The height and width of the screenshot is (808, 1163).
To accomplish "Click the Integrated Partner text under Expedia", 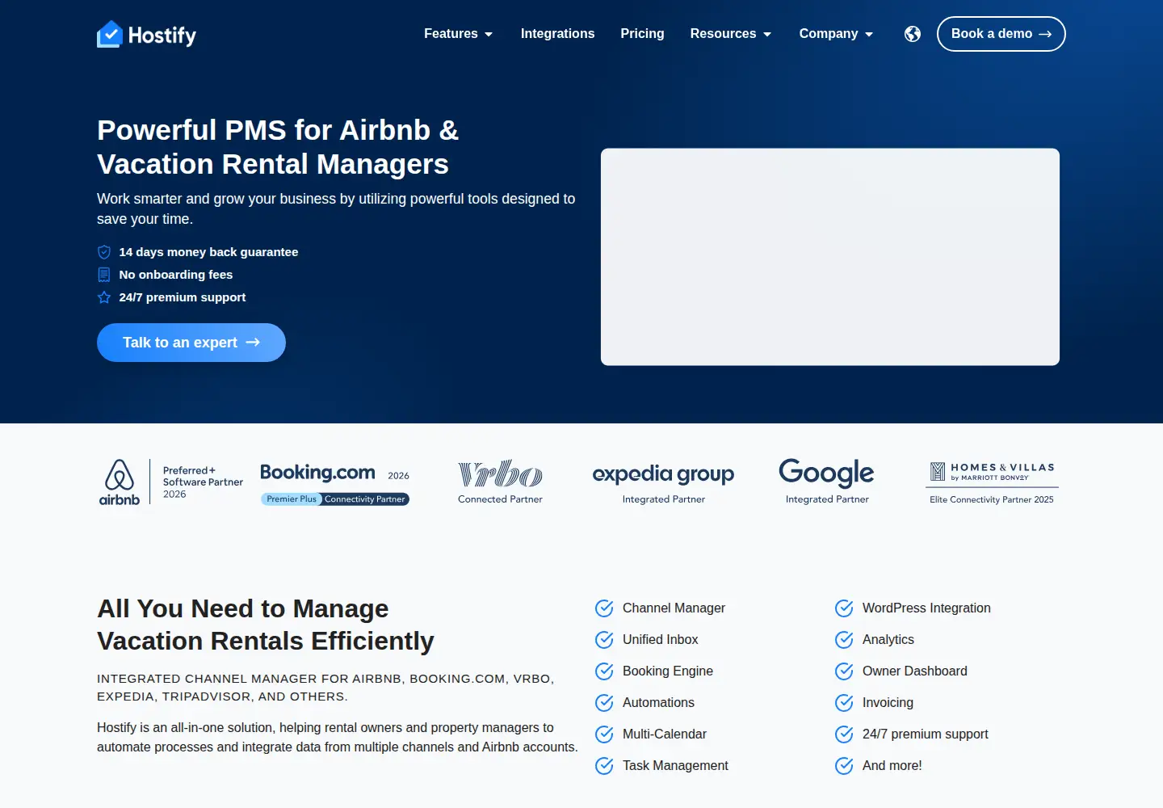I will 664,499.
